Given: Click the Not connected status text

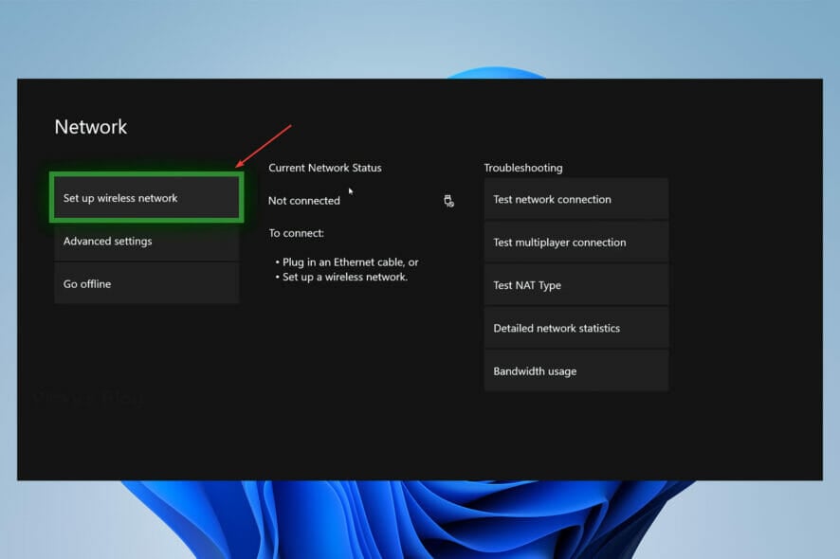Looking at the screenshot, I should click(x=303, y=201).
